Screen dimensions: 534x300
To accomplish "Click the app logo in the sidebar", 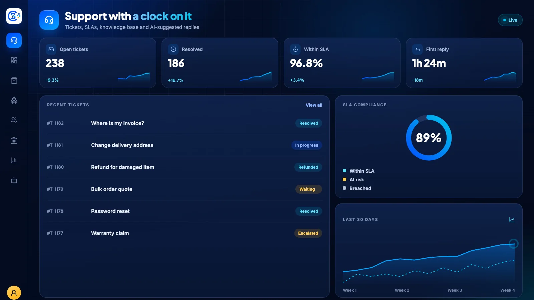I will click(14, 16).
